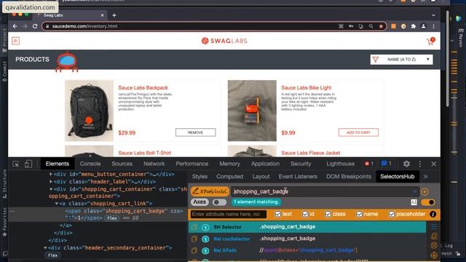Expand the menu_button_container div node

tap(51, 174)
